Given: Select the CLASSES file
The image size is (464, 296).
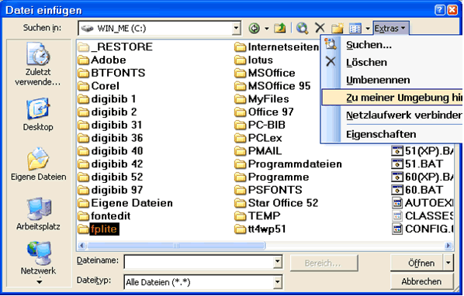Looking at the screenshot, I should point(423,216).
